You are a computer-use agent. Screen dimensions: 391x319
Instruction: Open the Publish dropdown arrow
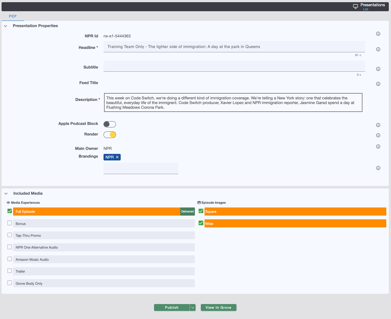click(x=193, y=307)
